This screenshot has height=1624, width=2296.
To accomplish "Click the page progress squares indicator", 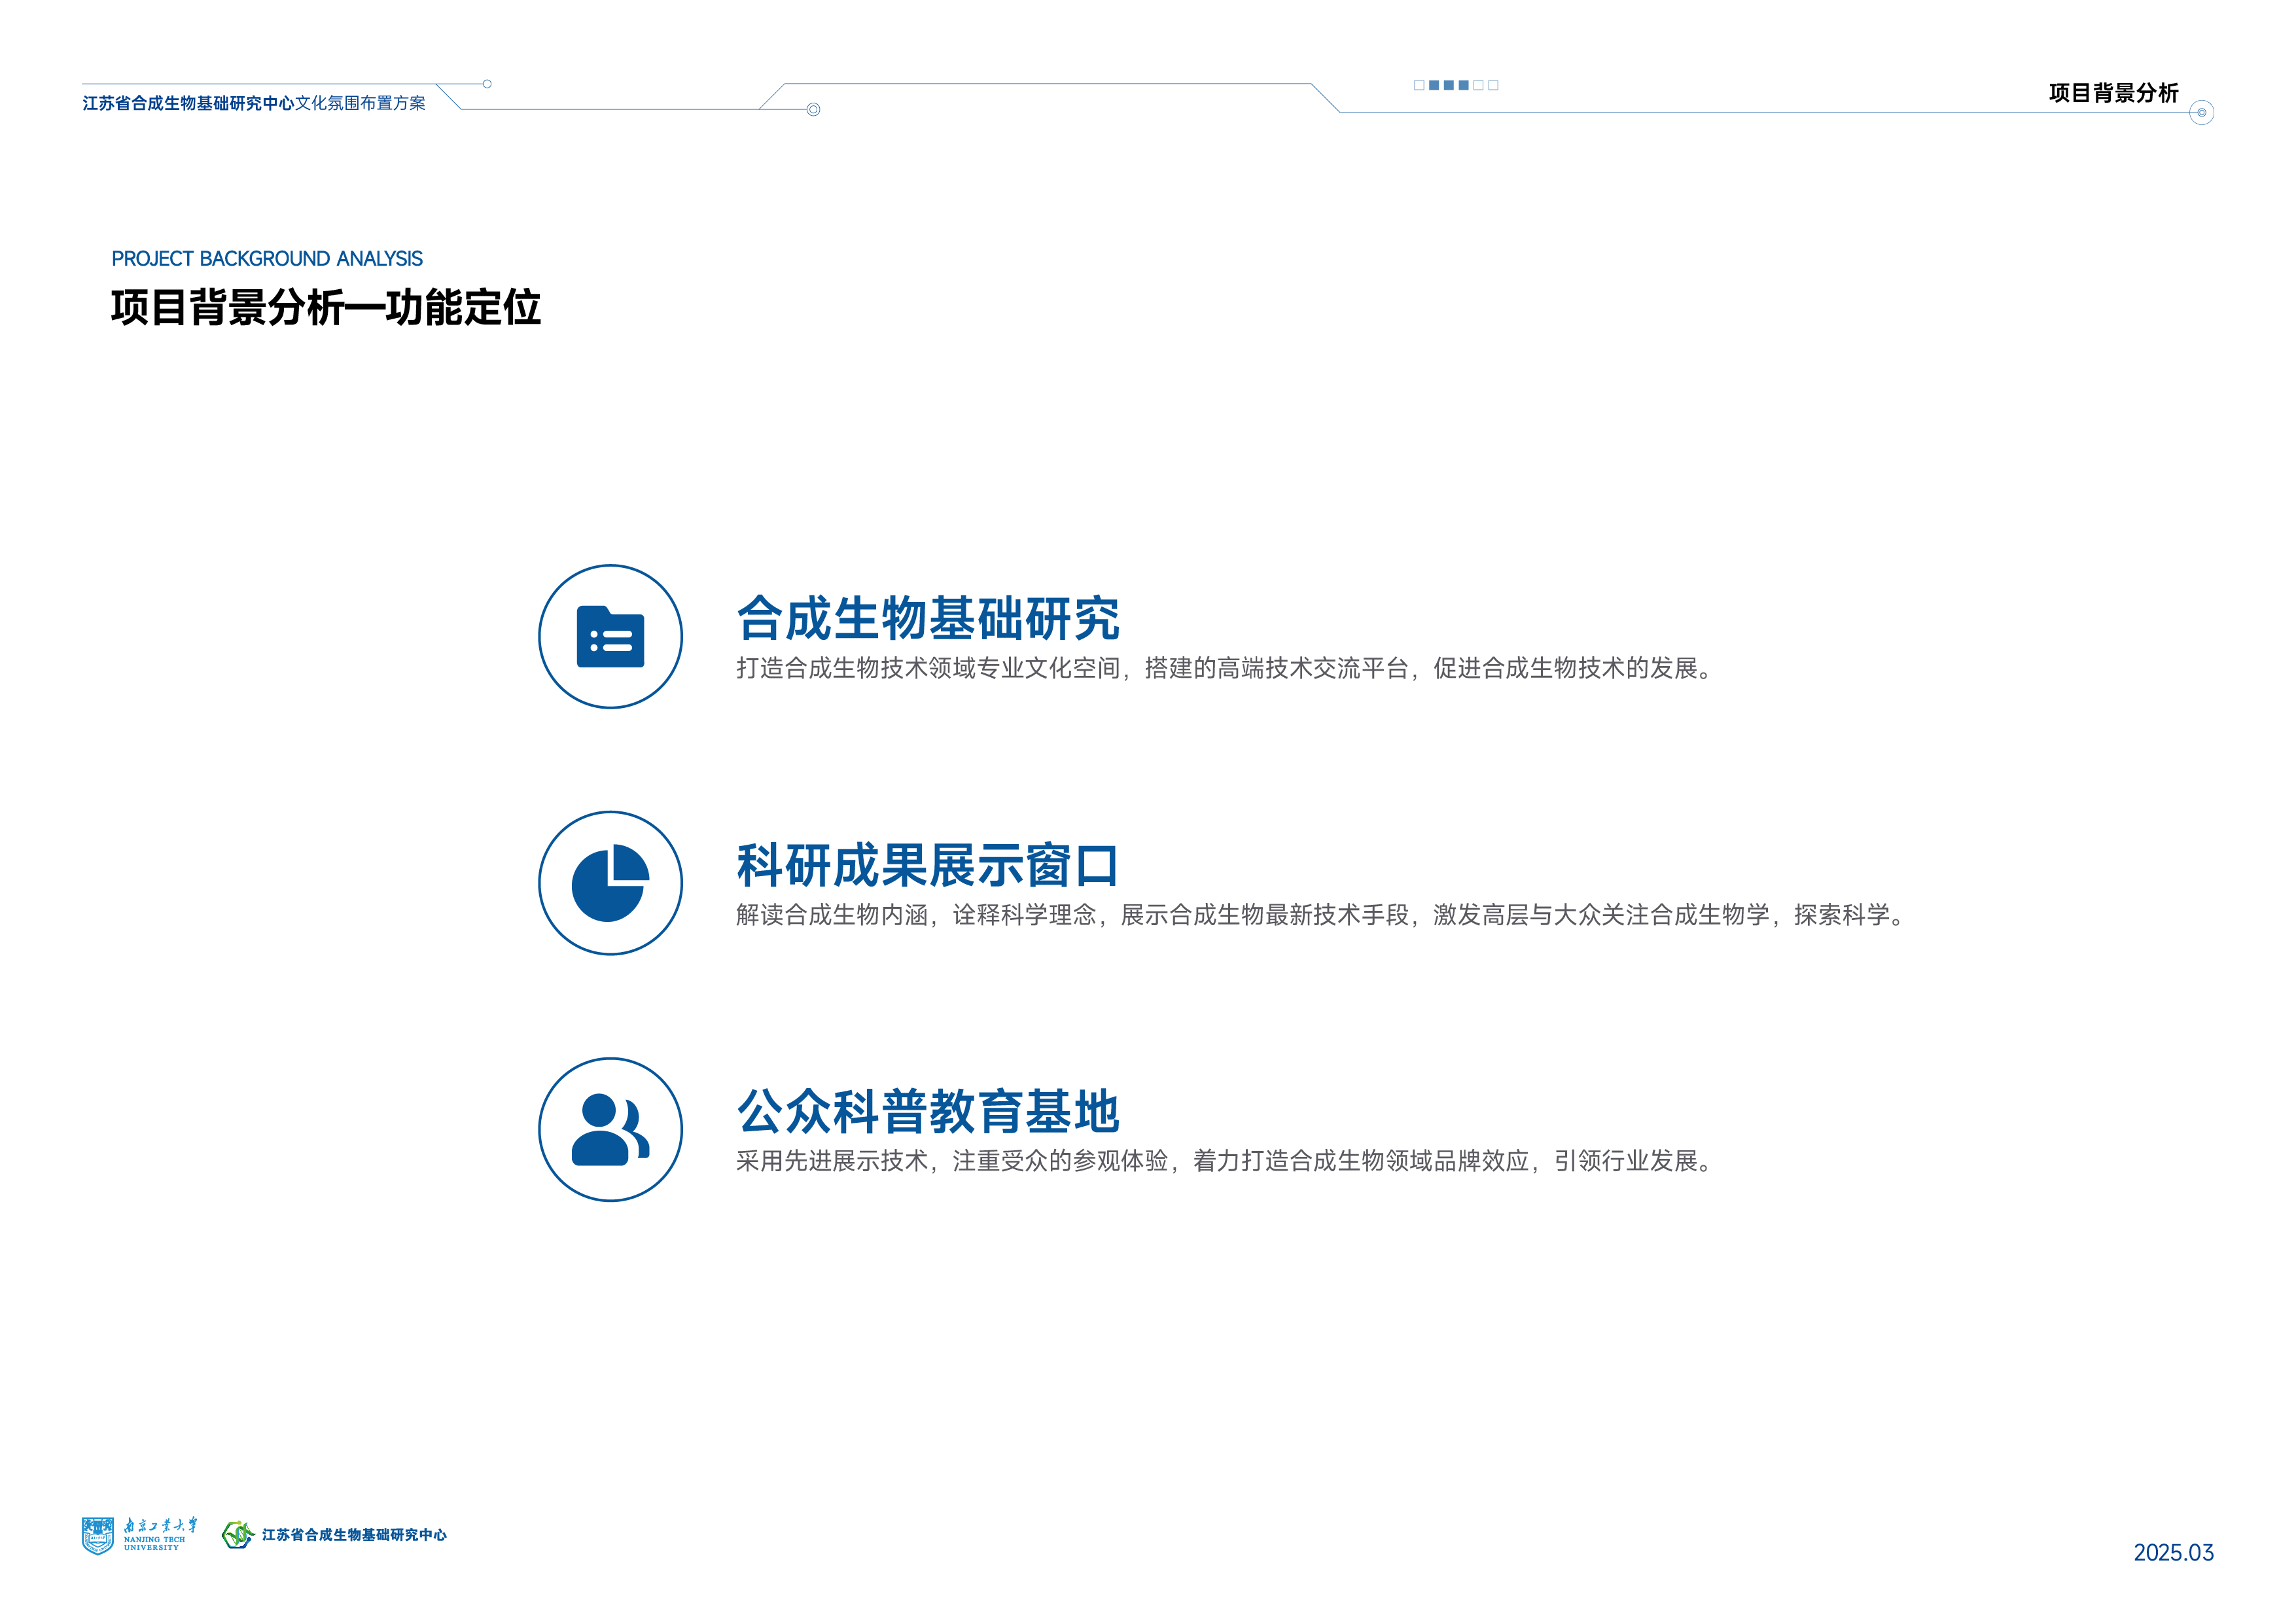I will 1456,85.
